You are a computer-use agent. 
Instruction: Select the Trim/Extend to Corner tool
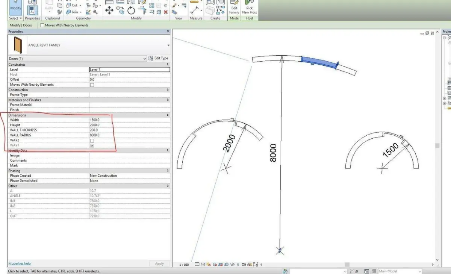(142, 10)
